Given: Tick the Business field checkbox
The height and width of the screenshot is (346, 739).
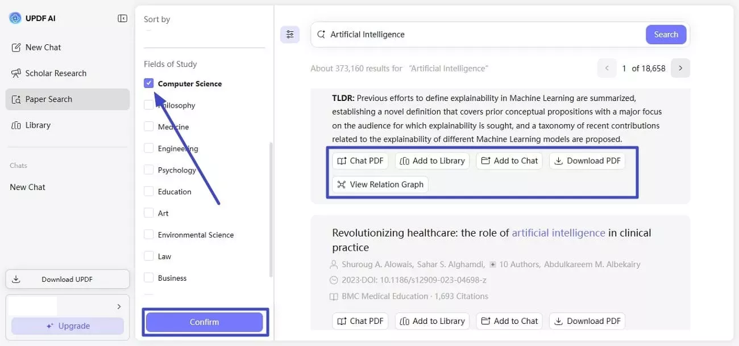Looking at the screenshot, I should (149, 278).
